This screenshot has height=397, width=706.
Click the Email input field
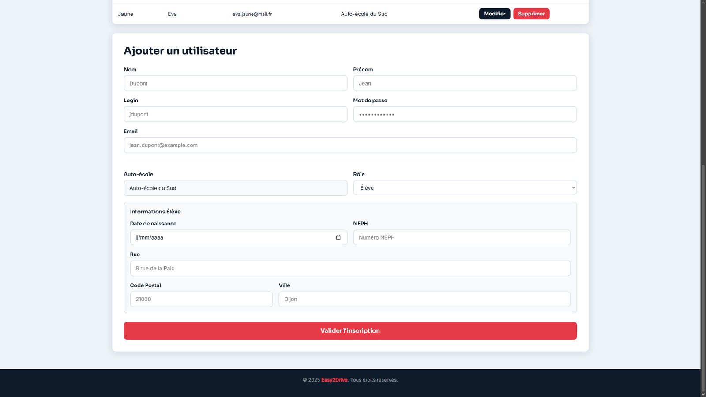pyautogui.click(x=350, y=145)
